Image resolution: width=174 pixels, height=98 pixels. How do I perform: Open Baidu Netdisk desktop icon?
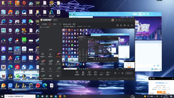tap(24, 49)
